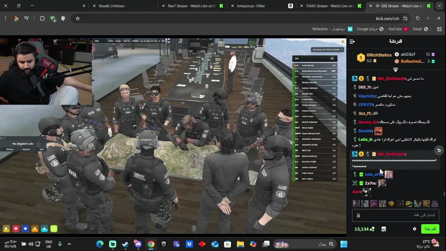446x251 pixels.
Task: Open the Gmail bookmark
Action: (420, 29)
